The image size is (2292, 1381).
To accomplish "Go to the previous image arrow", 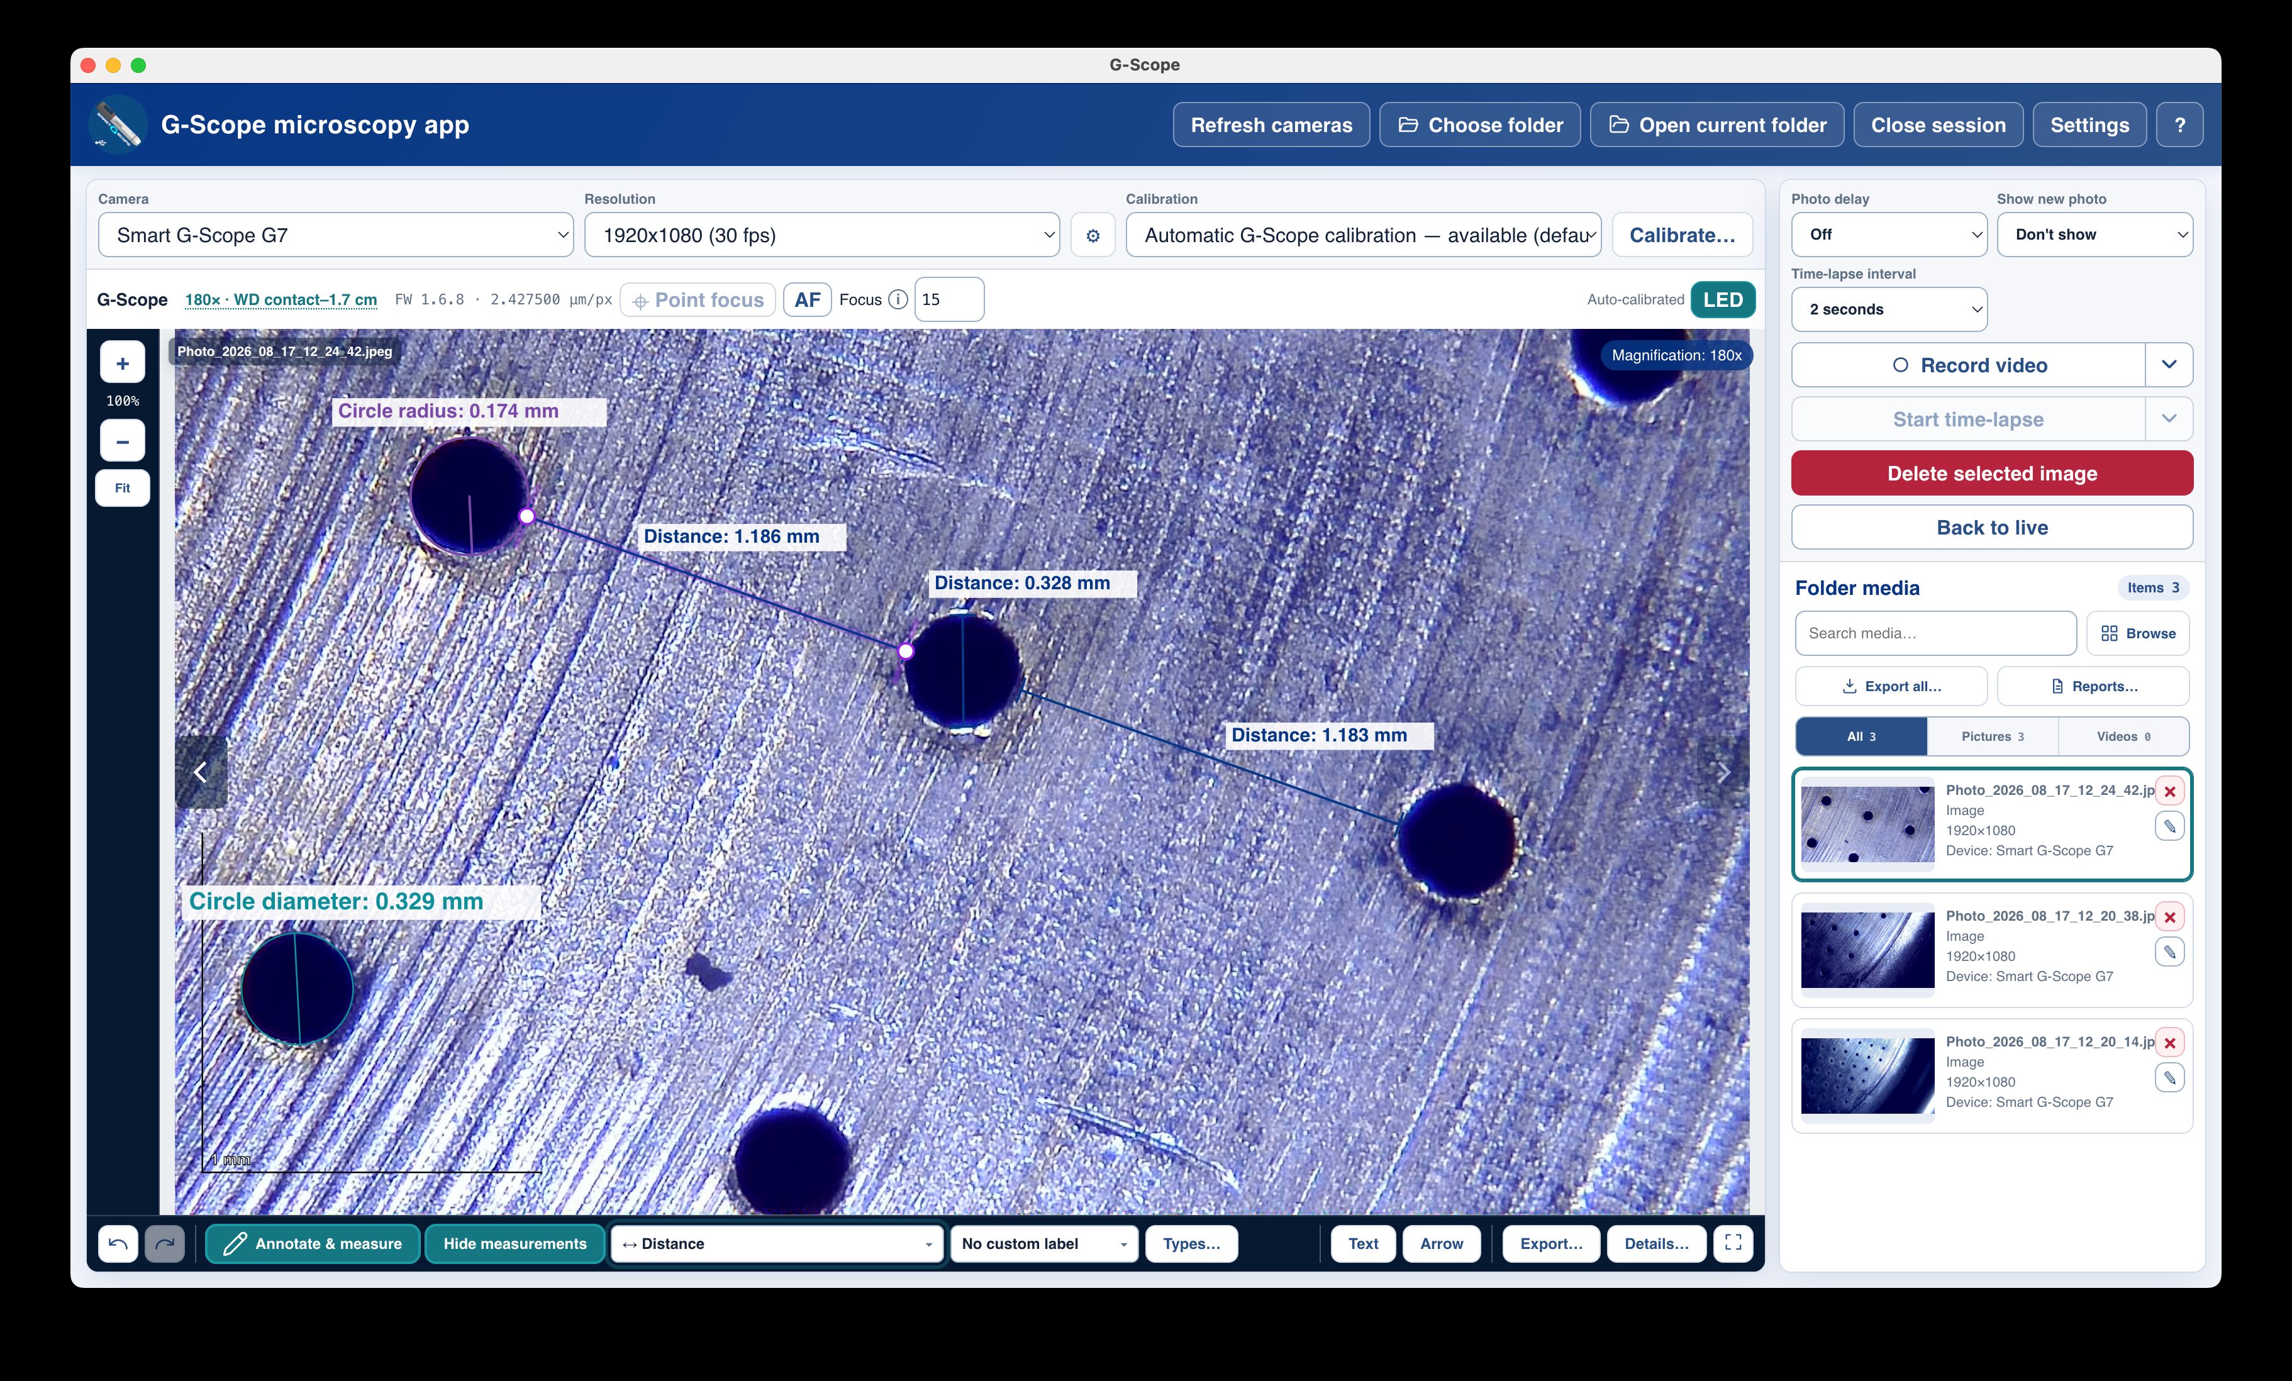I will coord(201,772).
